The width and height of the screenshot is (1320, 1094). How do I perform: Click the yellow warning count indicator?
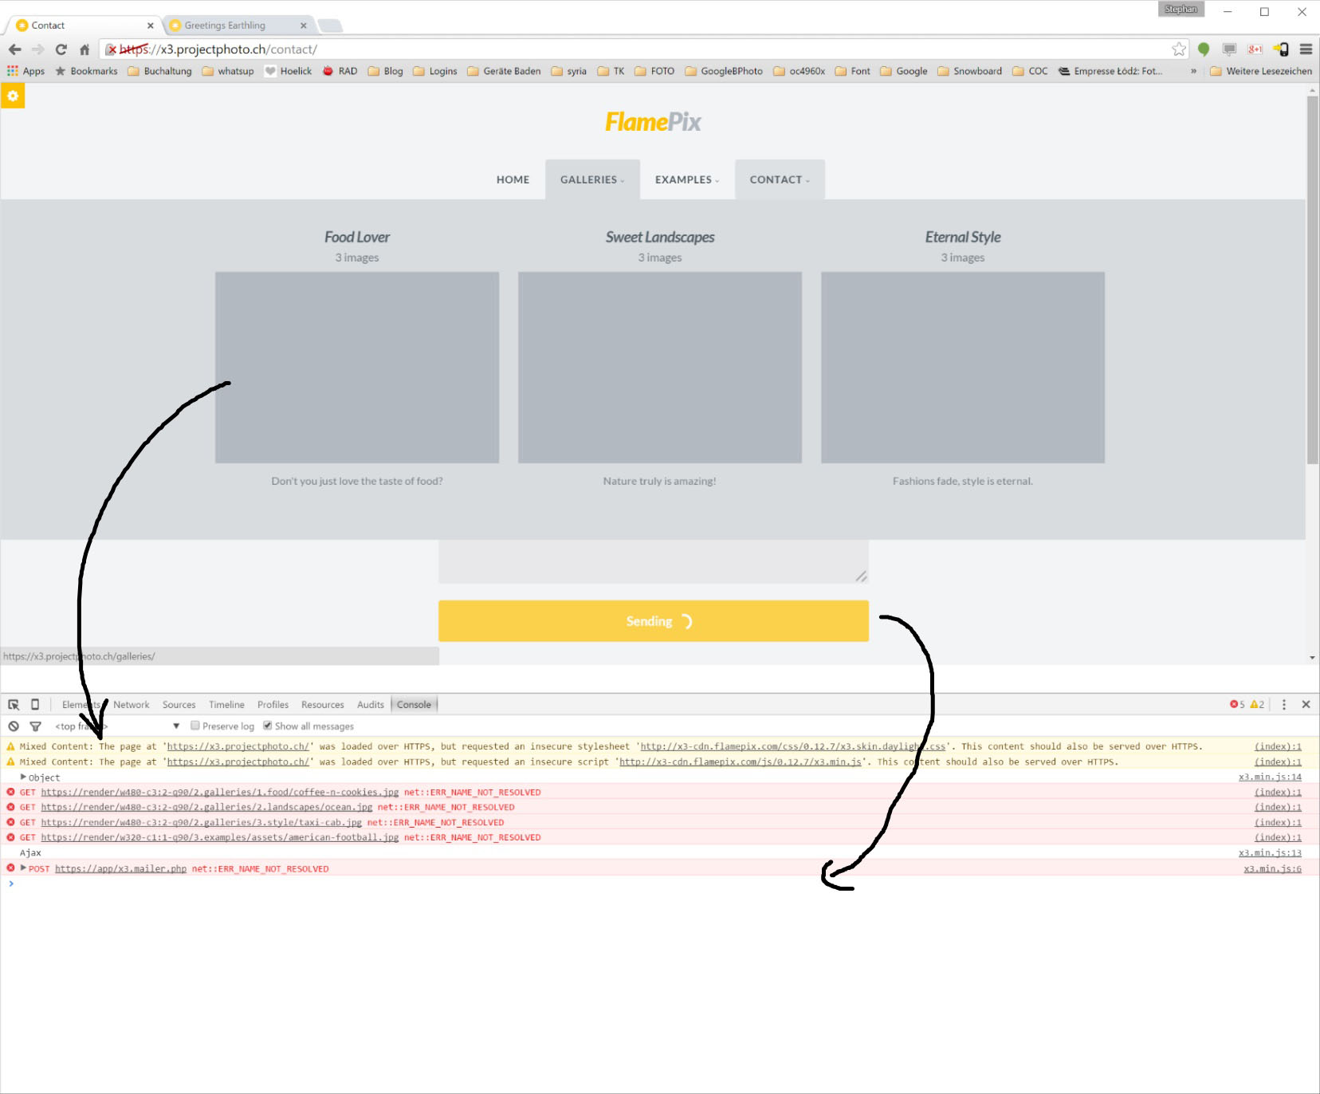(1257, 705)
